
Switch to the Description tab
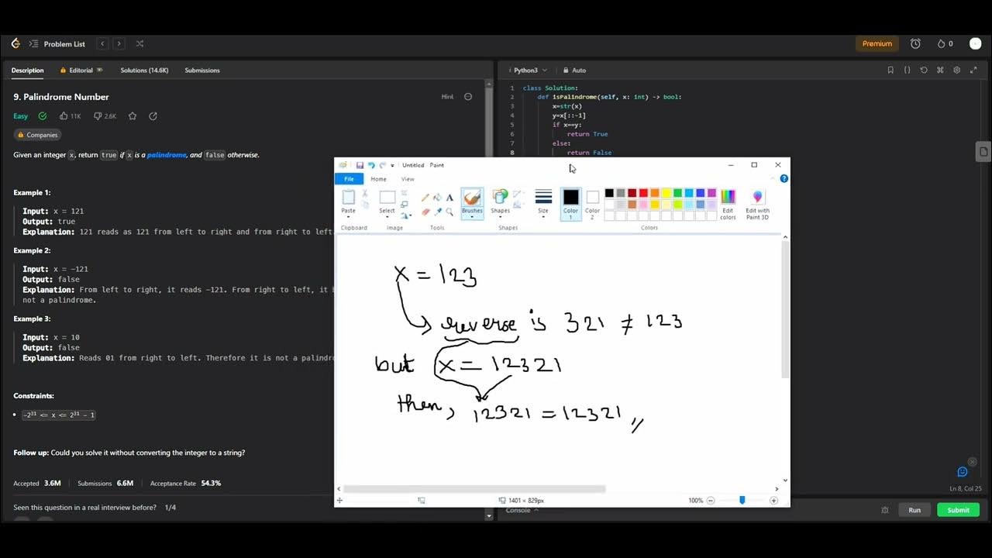[x=27, y=71]
